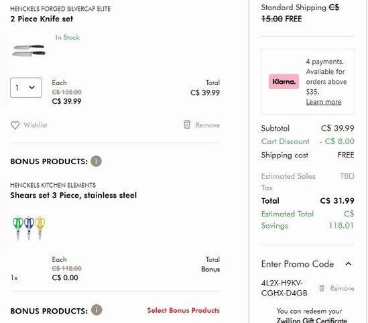Click the HENCKELS KITCHEN ELEMENTS brand label
The height and width of the screenshot is (323, 368).
click(x=53, y=185)
